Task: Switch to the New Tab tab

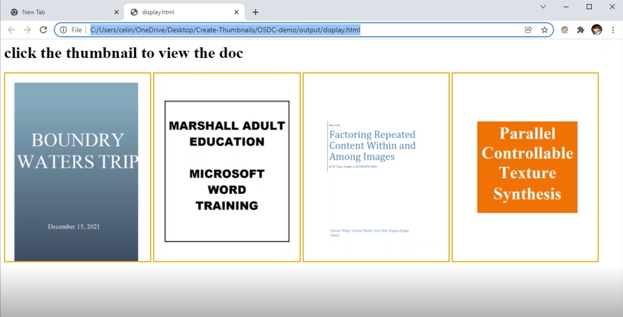Action: (x=59, y=11)
